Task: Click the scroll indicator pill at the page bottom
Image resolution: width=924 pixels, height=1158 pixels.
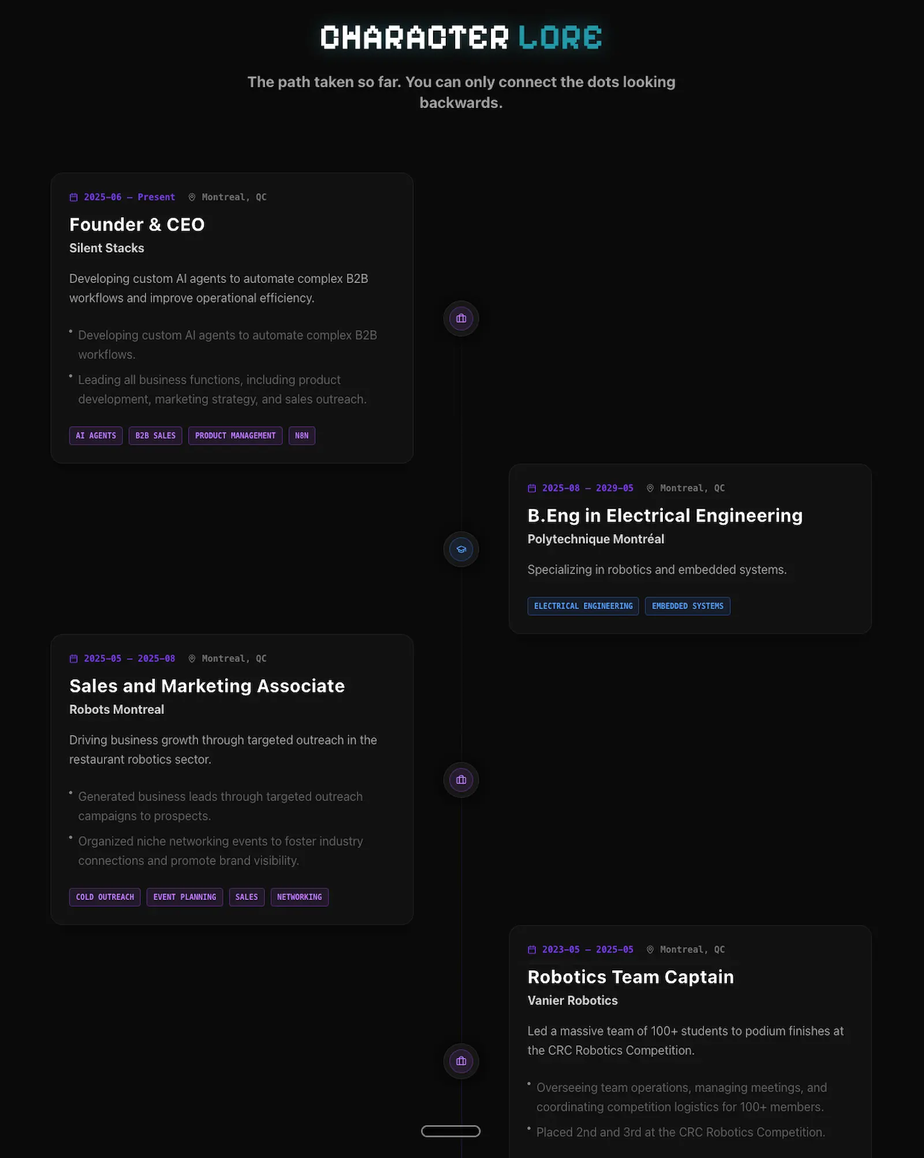Action: point(450,1130)
